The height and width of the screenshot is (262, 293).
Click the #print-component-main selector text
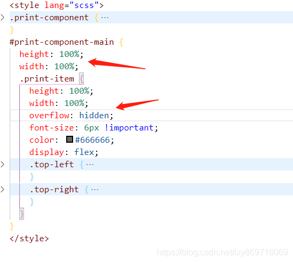pos(62,42)
